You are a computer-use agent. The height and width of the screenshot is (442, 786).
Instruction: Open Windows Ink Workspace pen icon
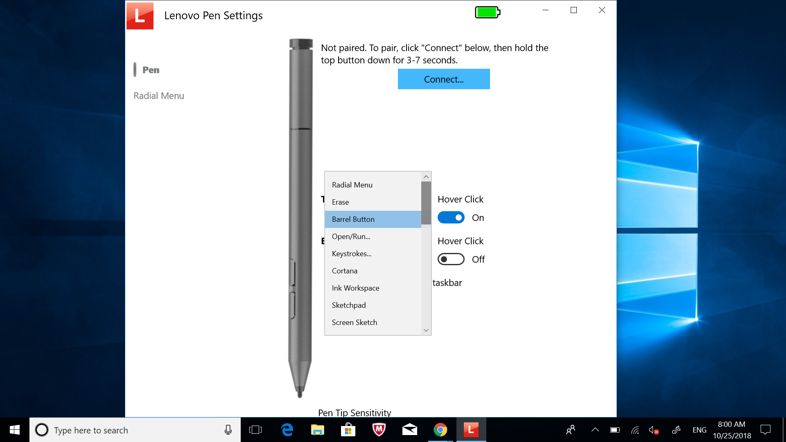[676, 430]
